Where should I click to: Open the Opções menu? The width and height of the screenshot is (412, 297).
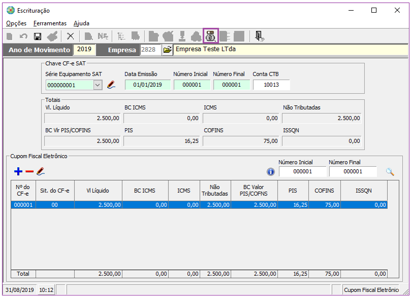pos(16,23)
